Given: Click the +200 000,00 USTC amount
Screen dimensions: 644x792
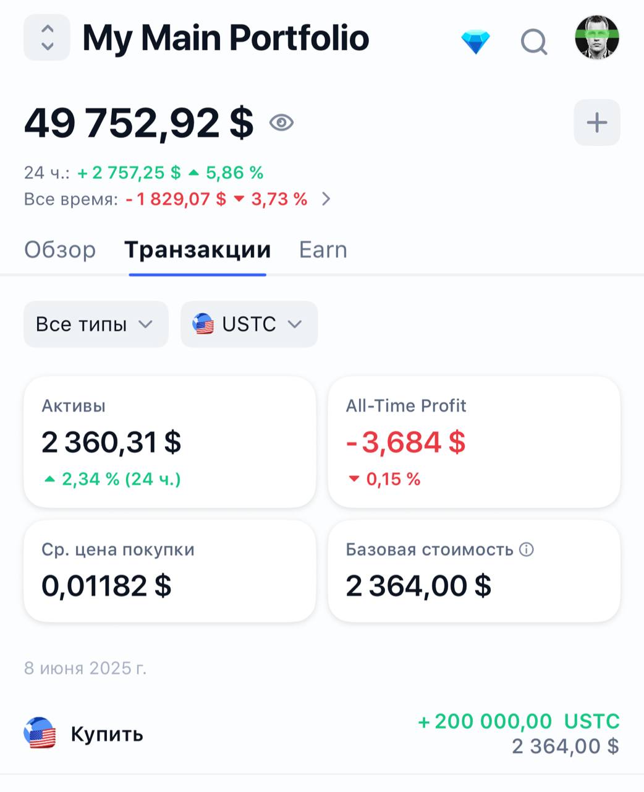Looking at the screenshot, I should pyautogui.click(x=519, y=721).
